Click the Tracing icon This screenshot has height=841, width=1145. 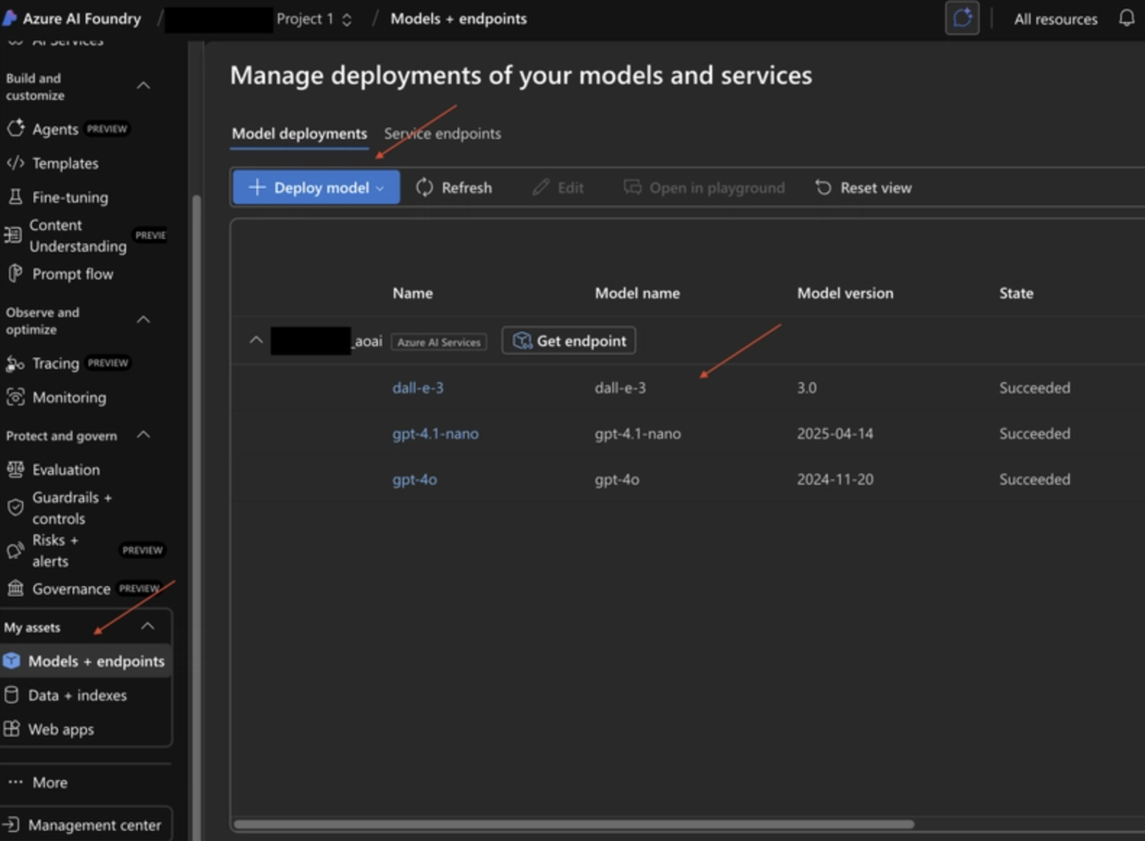[x=15, y=363]
